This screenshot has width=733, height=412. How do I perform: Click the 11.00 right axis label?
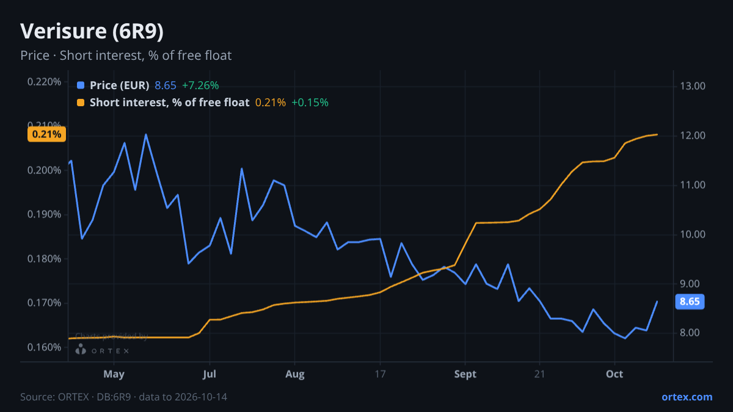point(692,185)
